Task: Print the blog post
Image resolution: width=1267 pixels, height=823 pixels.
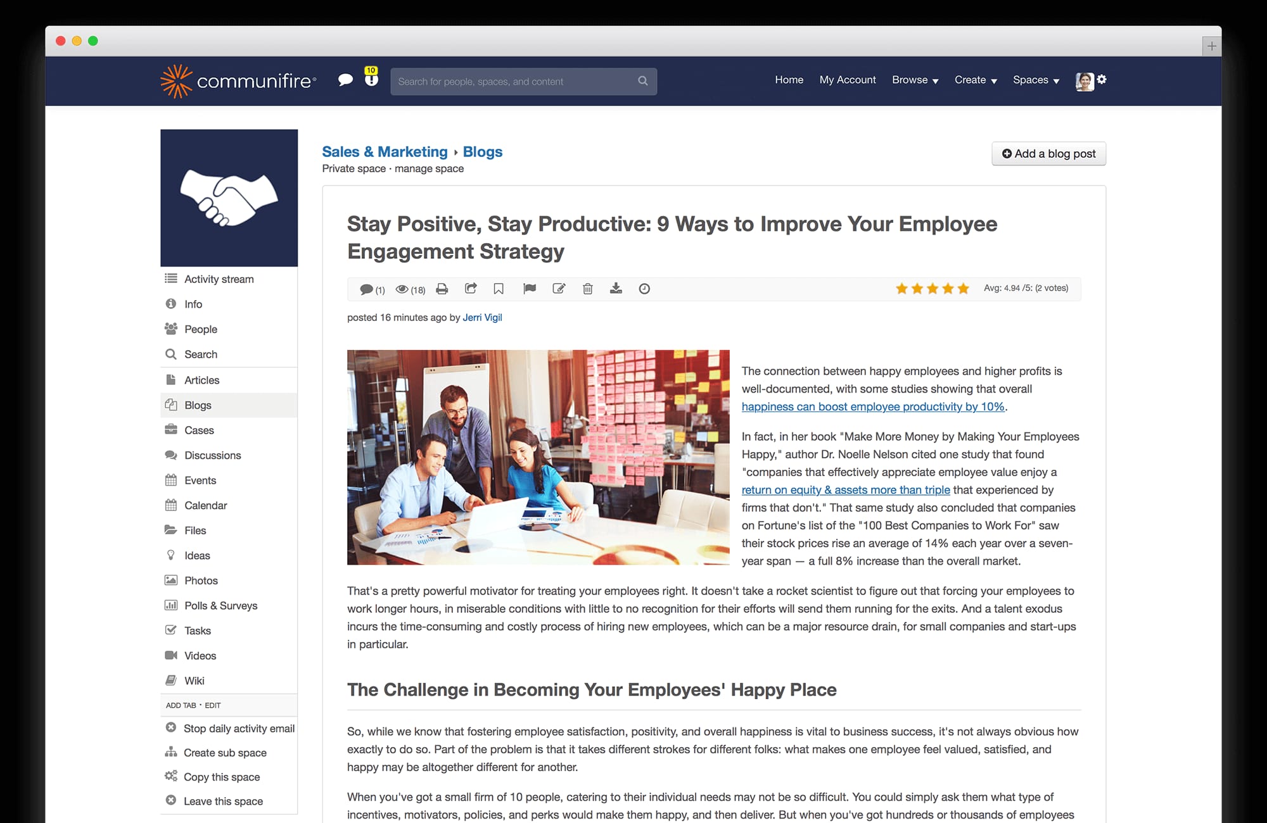Action: tap(442, 289)
